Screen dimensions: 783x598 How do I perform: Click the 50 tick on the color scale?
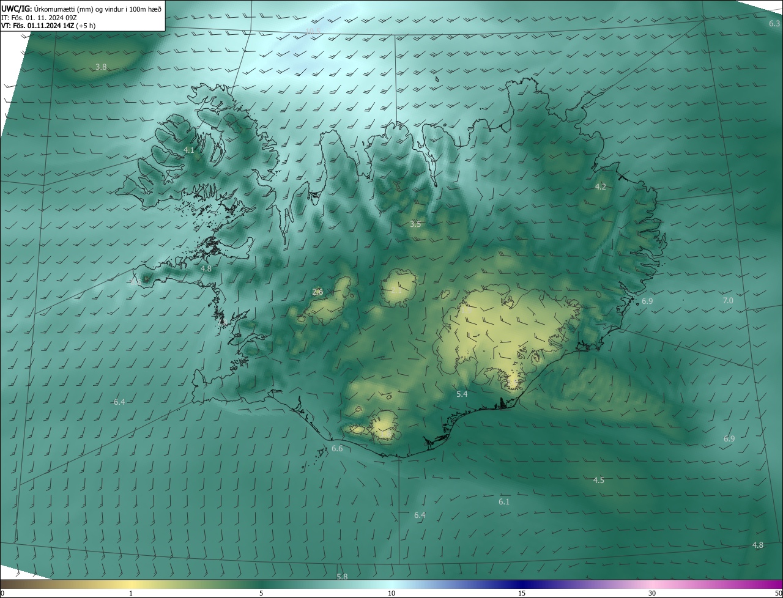tap(777, 593)
